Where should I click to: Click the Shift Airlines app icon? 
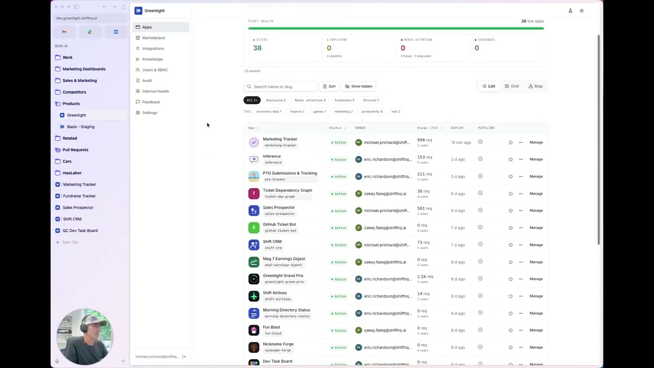click(254, 296)
